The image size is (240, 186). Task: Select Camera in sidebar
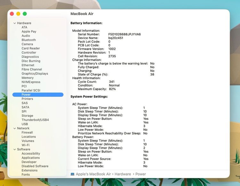27,44
